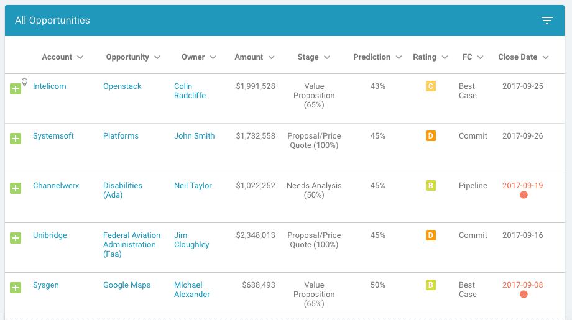Screen dimensions: 572x320
Task: Open the Prediction column header menu
Action: [x=372, y=57]
